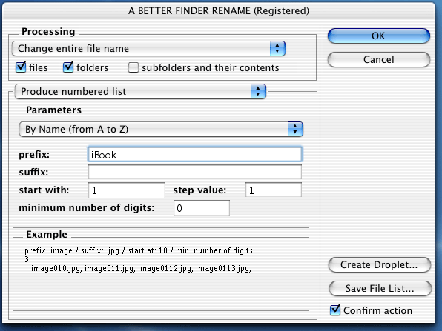Enable subfolders and their contents

pyautogui.click(x=133, y=67)
